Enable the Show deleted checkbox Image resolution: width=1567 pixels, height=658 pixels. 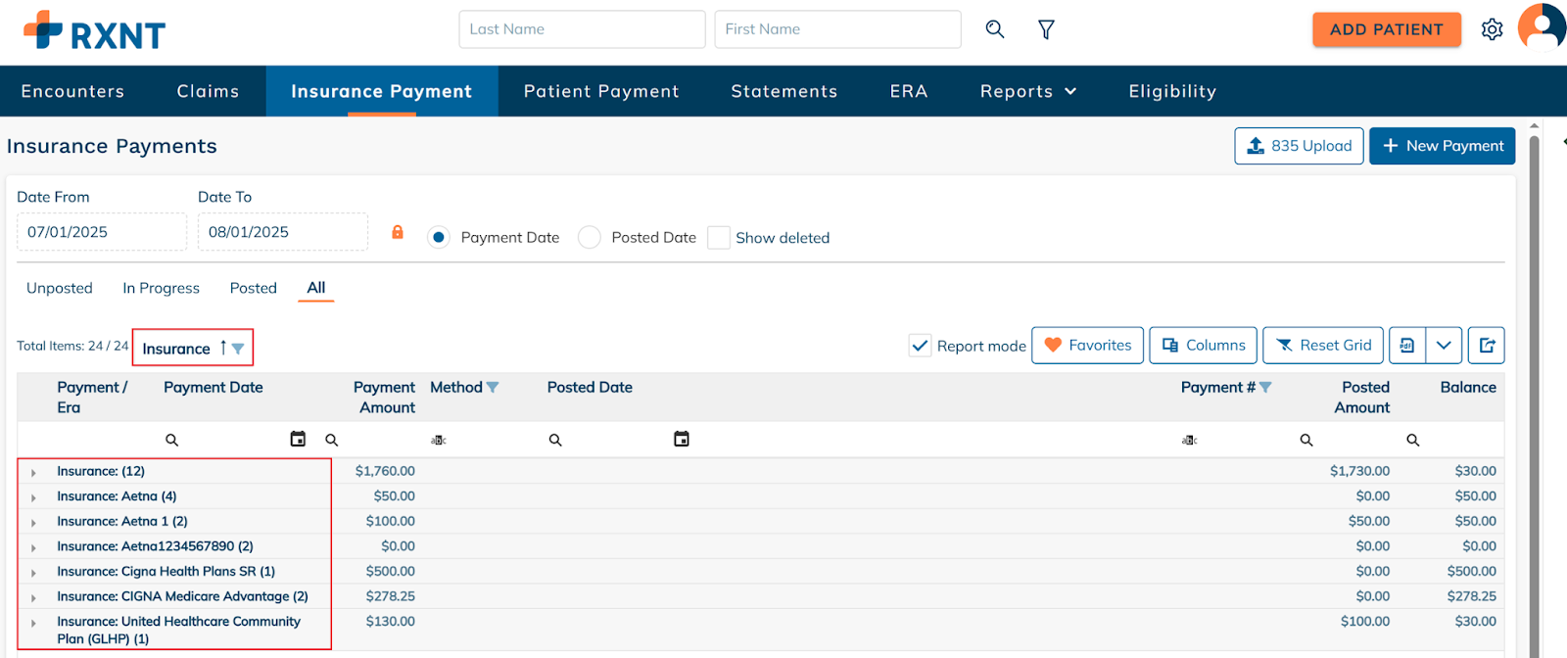719,238
